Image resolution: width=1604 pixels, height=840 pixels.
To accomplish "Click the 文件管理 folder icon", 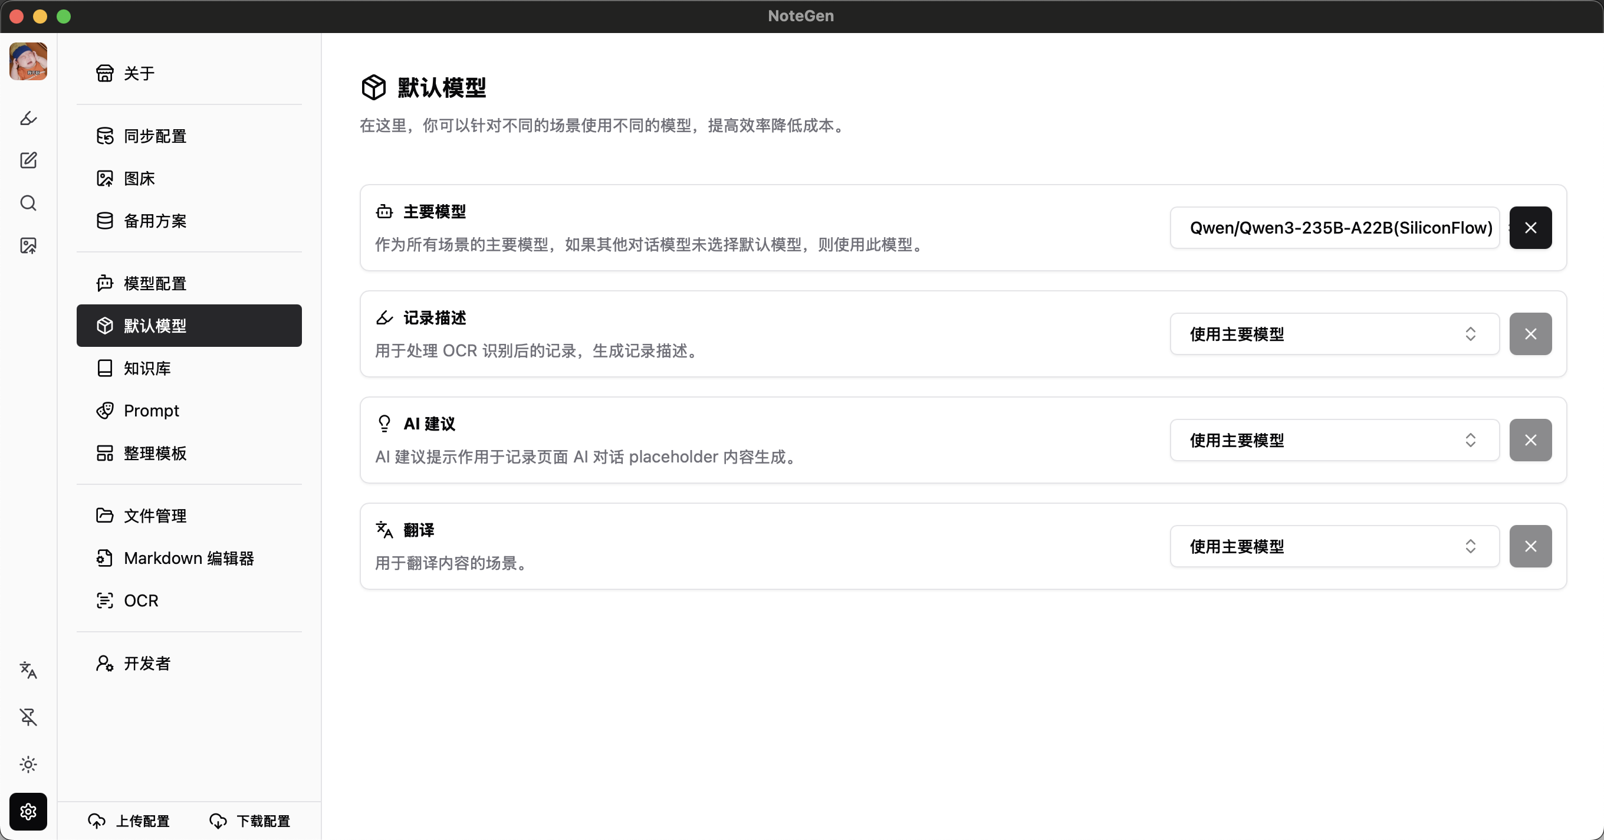I will pyautogui.click(x=104, y=516).
